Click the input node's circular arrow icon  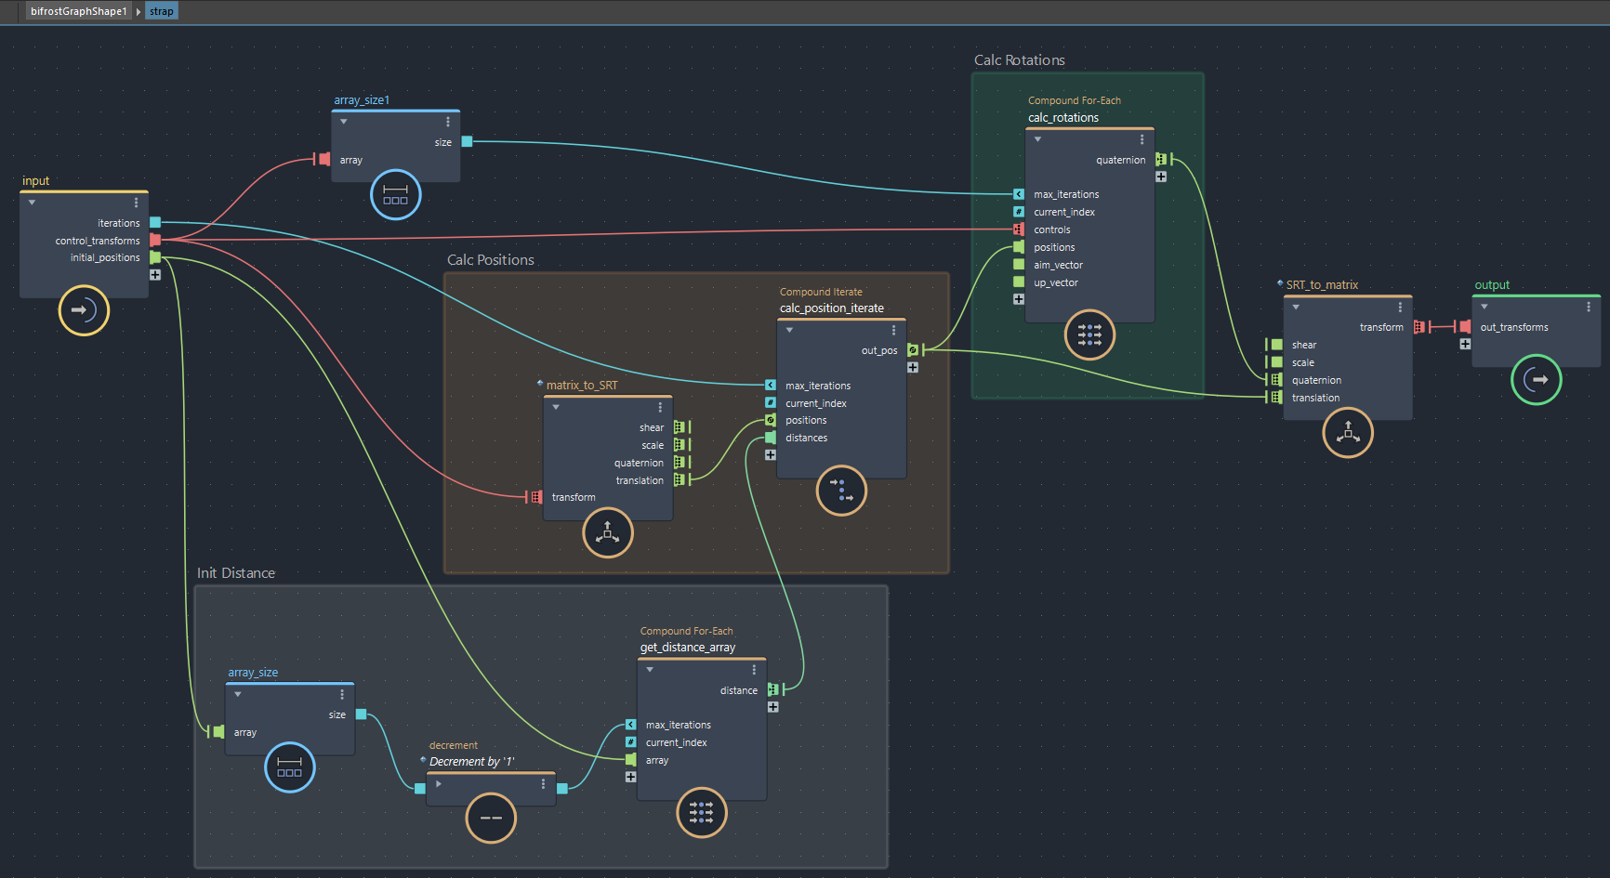pyautogui.click(x=84, y=310)
